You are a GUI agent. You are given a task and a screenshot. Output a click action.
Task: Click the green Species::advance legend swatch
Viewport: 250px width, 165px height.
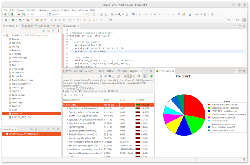[209, 108]
